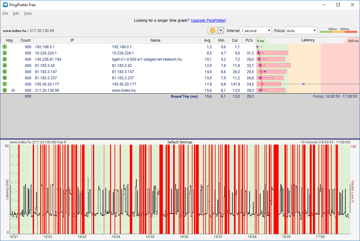Image resolution: width=360 pixels, height=241 pixels.
Task: Click the hop 1 green circle icon
Action: 5,47
